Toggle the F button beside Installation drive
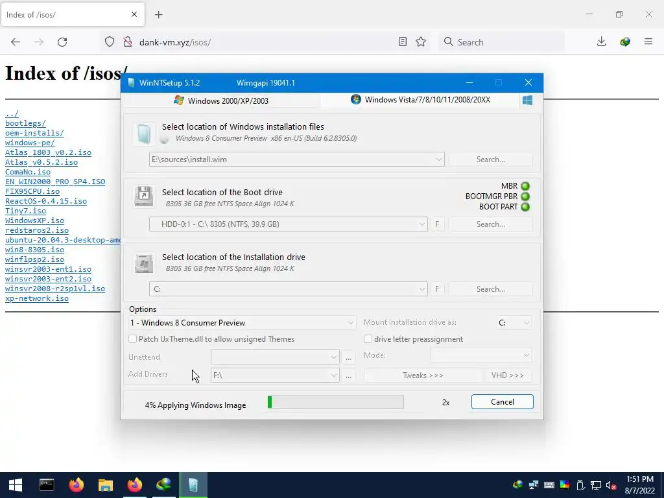This screenshot has width=664, height=498. coord(437,289)
